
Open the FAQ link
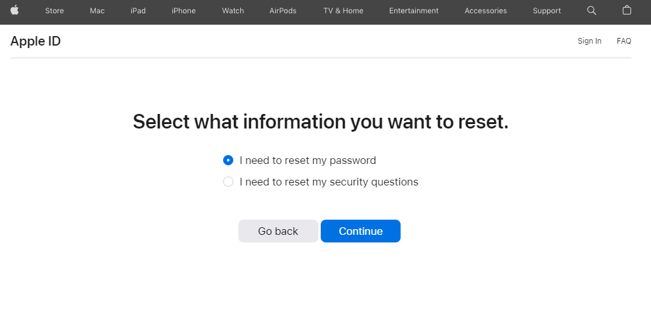(x=624, y=41)
